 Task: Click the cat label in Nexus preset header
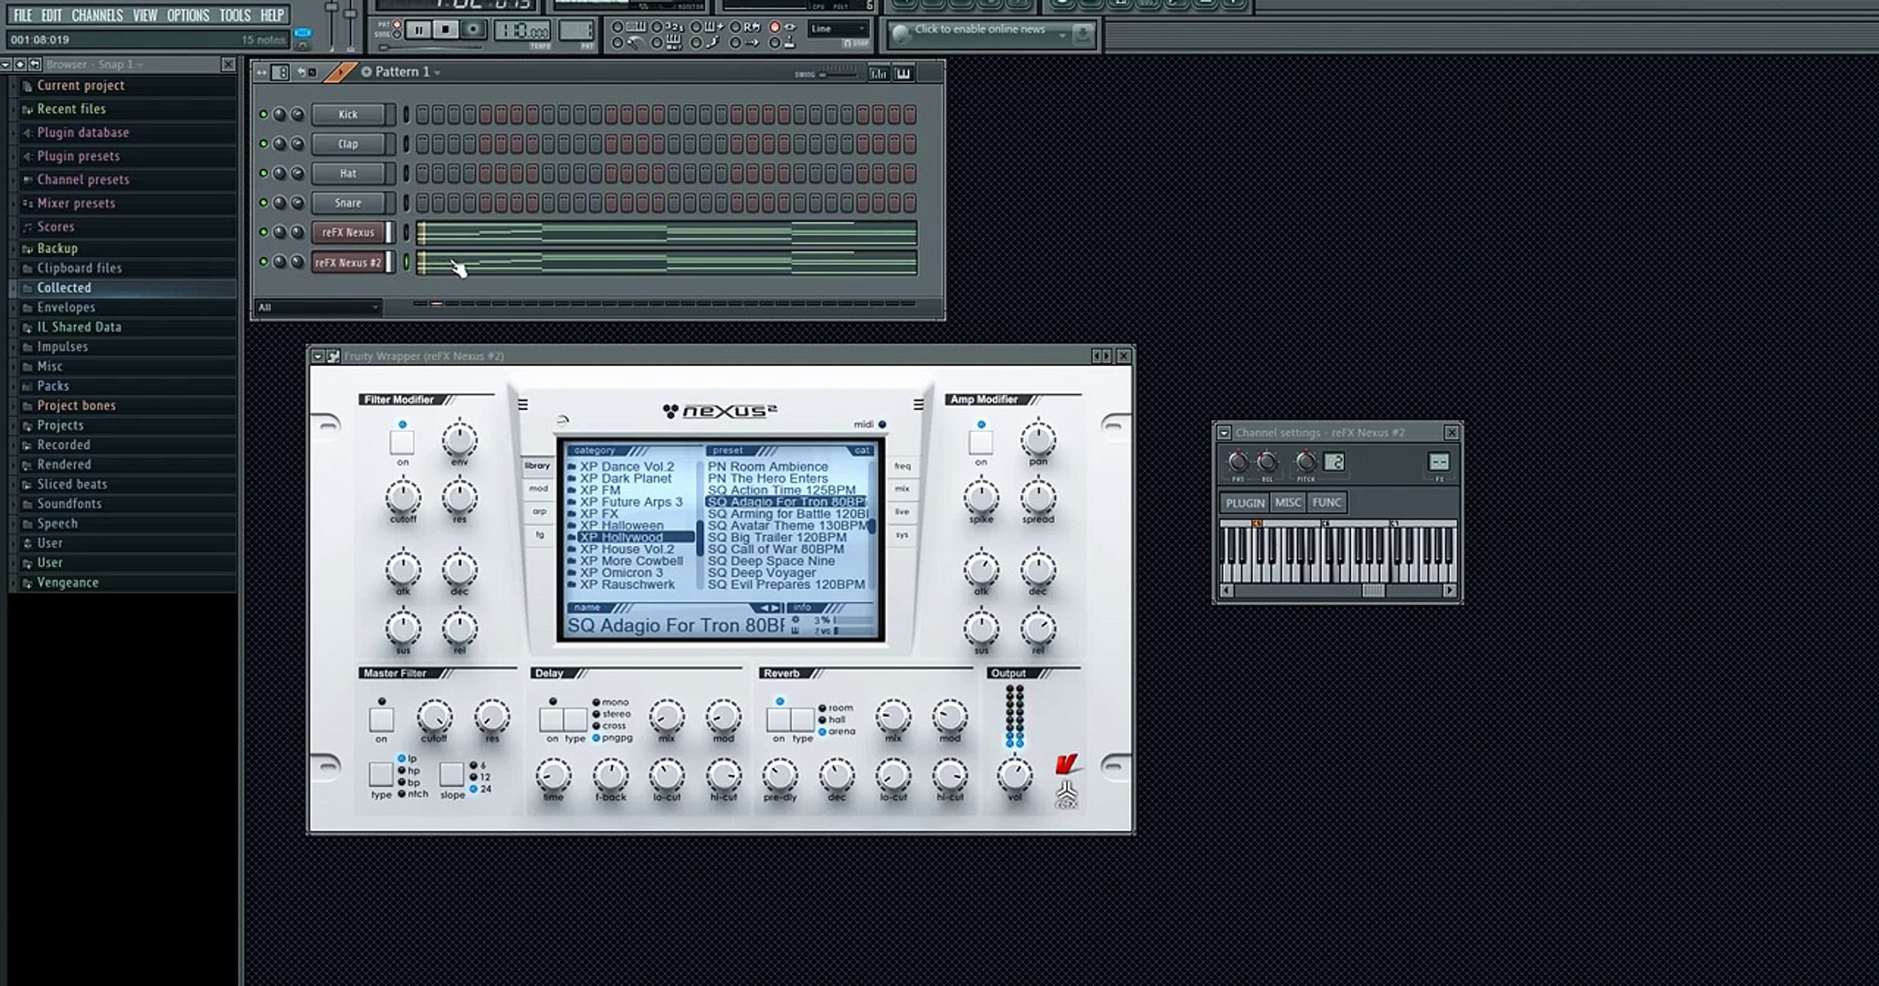click(861, 450)
